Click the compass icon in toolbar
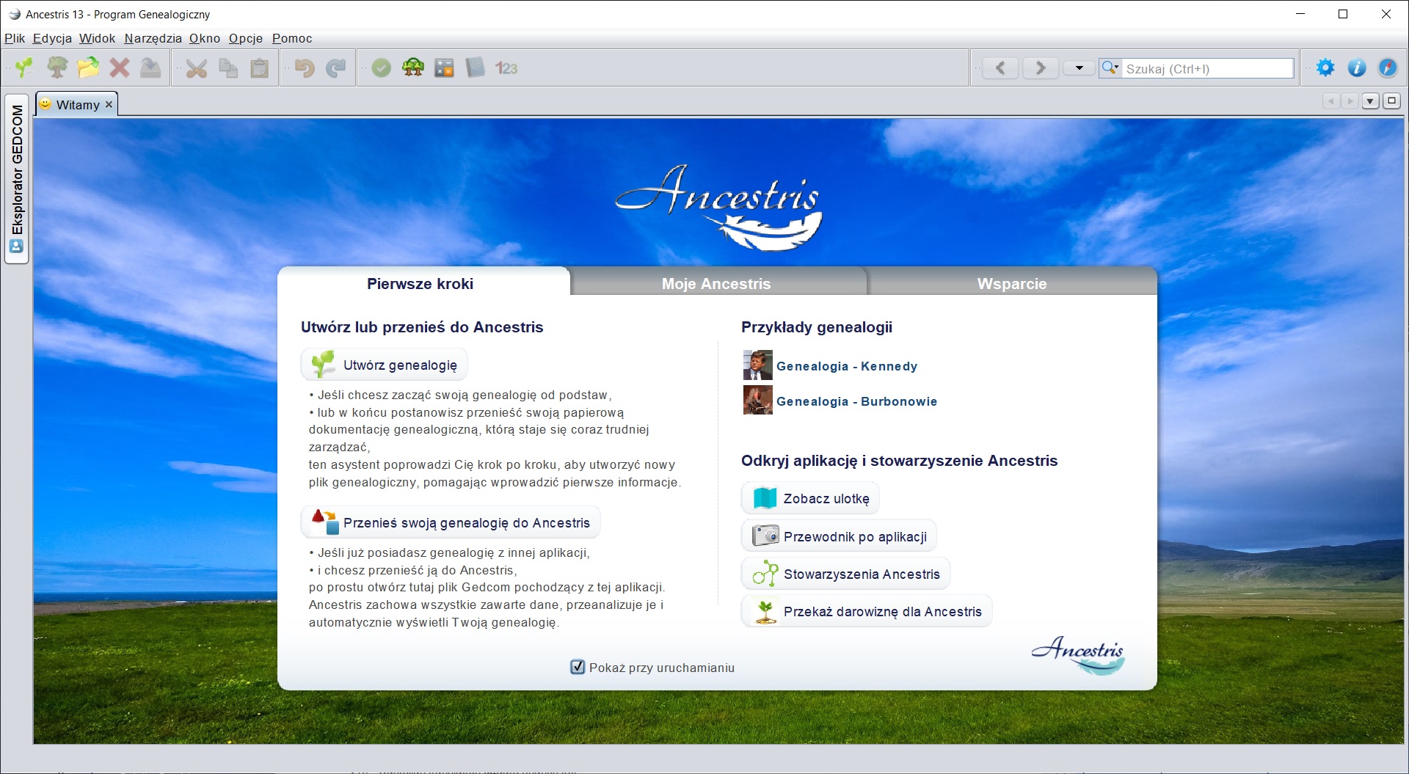Viewport: 1409px width, 774px height. (1388, 68)
